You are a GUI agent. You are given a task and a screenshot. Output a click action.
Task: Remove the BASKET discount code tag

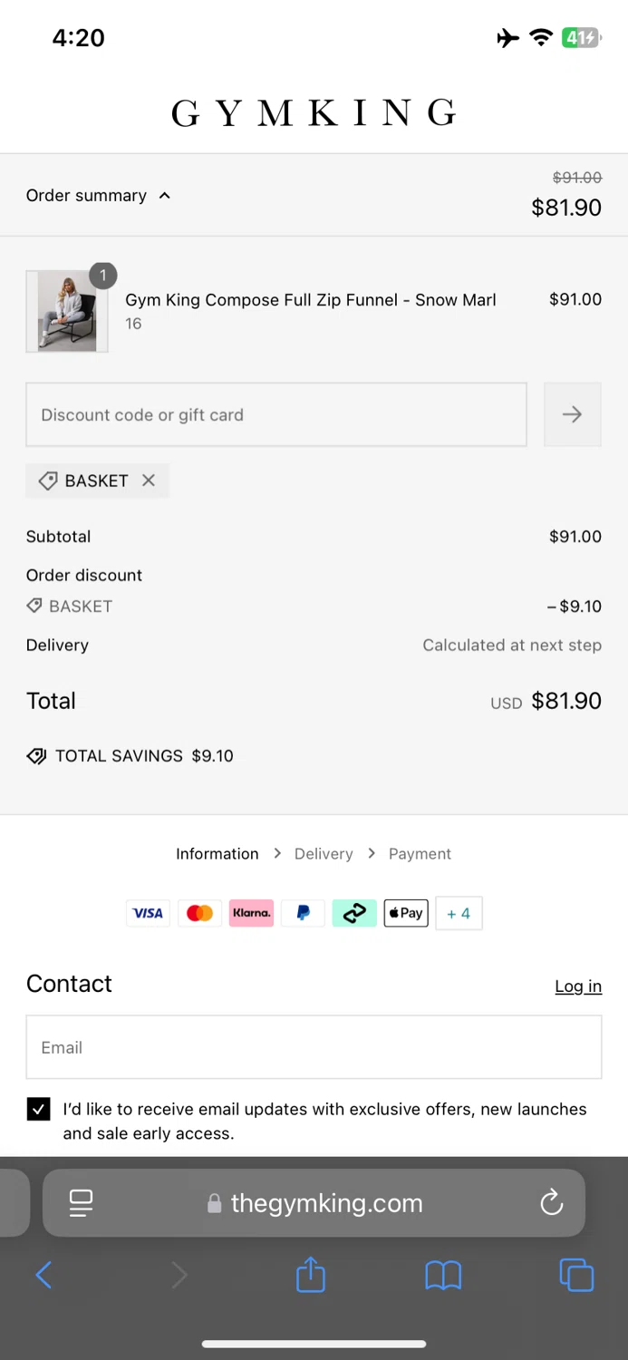click(x=149, y=481)
